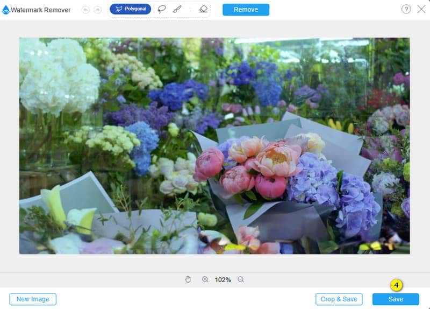Click the Redo arrow icon

click(97, 10)
